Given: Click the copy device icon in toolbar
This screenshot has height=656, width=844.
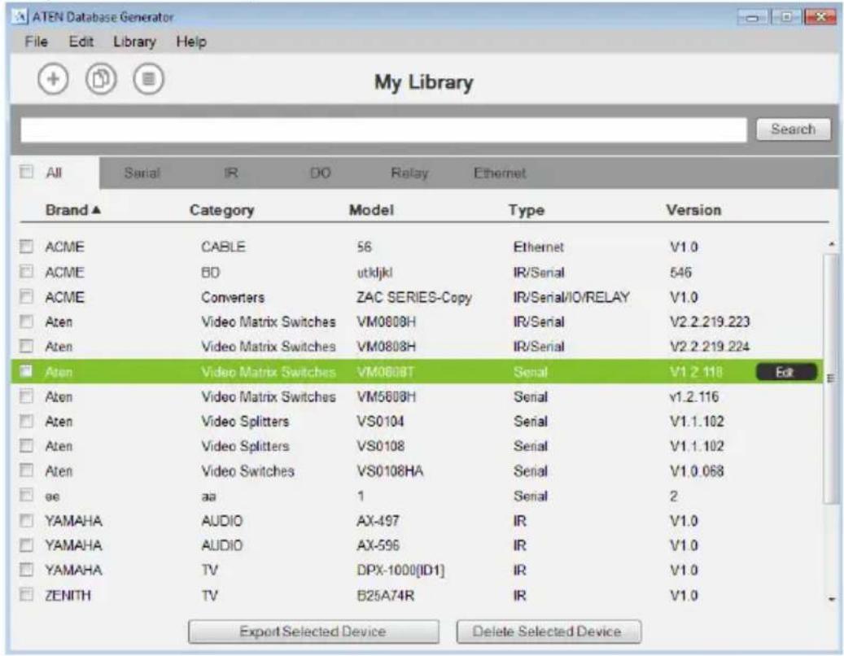Looking at the screenshot, I should (101, 79).
